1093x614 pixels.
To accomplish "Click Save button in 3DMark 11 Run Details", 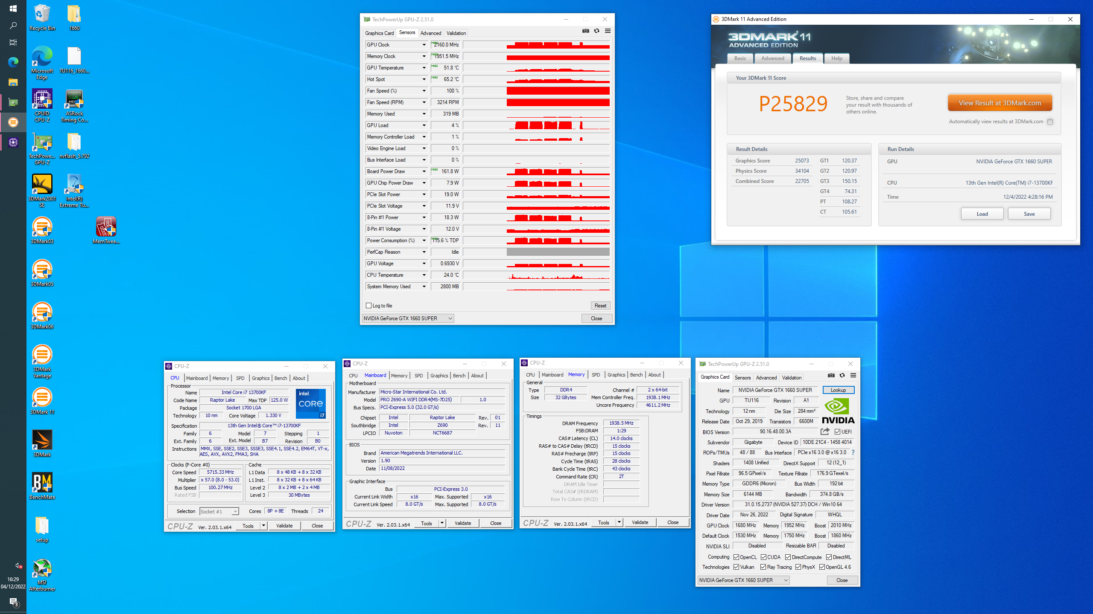I will tap(1029, 214).
